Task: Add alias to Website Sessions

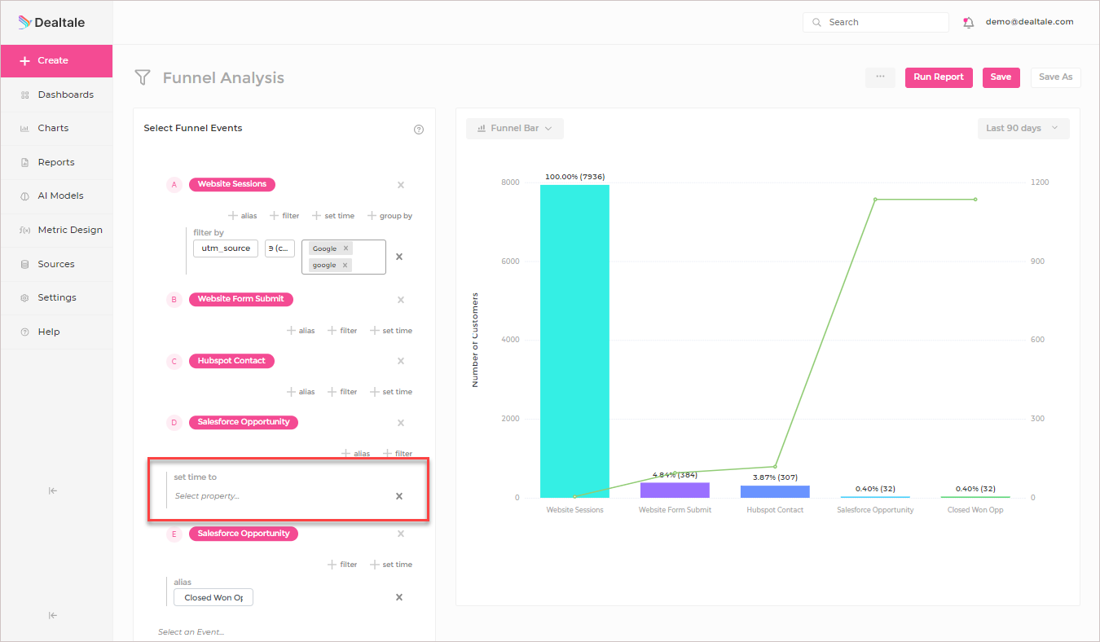Action: coord(243,216)
